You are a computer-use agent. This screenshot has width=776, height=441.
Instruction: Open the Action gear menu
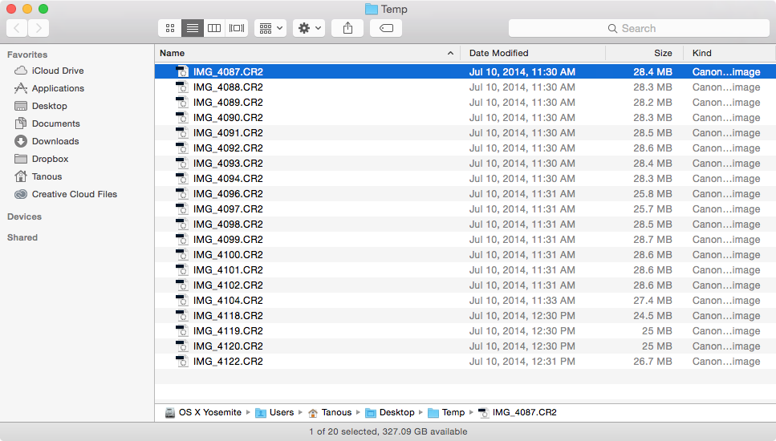pyautogui.click(x=309, y=28)
